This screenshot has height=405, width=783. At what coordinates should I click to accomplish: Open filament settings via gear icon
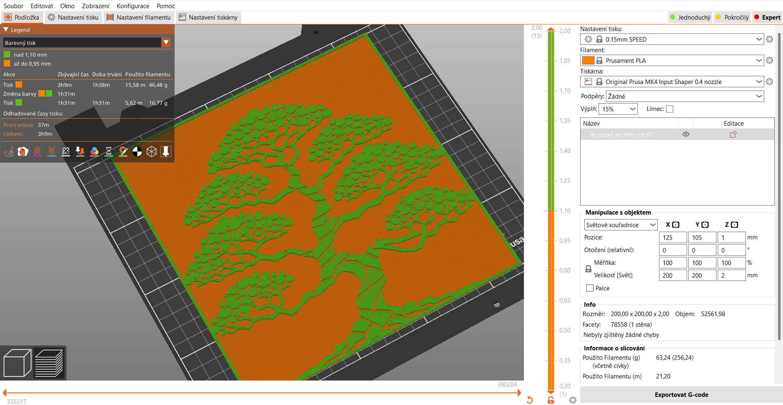point(770,60)
